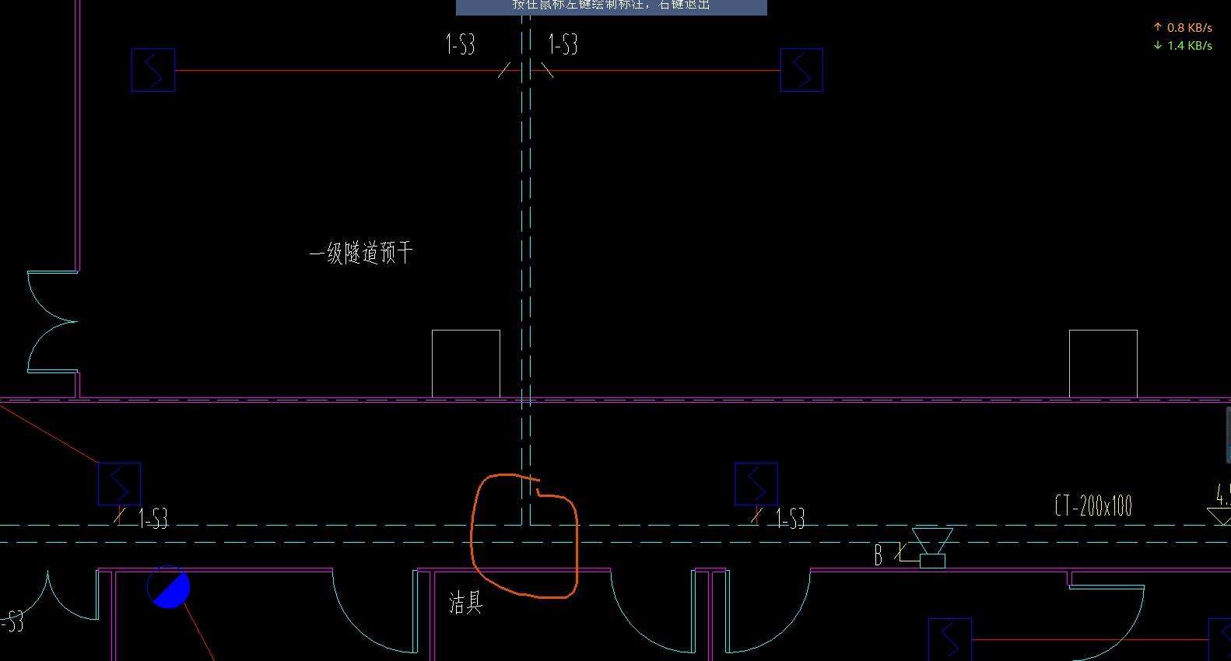Select the 1-S3 label left of the vertical dashed axis

coord(460,44)
